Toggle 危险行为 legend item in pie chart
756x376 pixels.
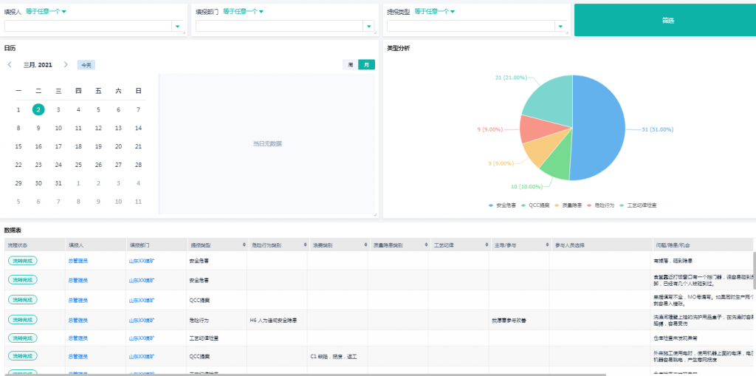601,205
